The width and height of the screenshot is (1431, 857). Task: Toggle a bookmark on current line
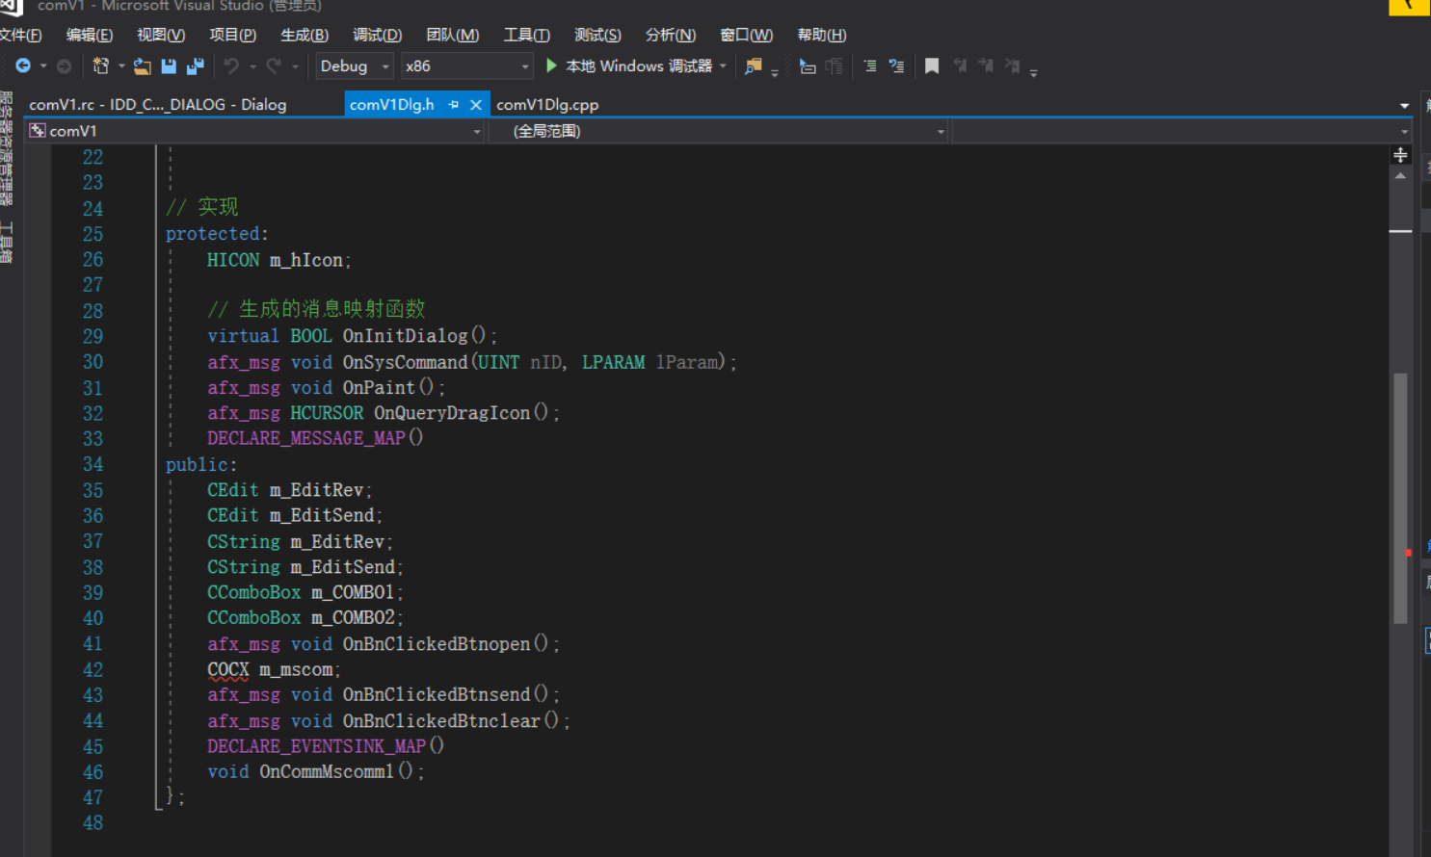click(x=932, y=65)
